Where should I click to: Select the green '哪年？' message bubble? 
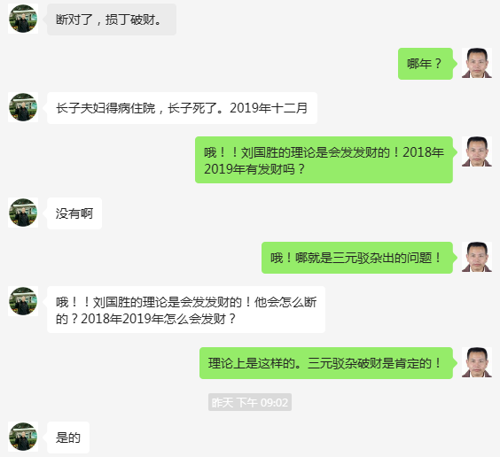pyautogui.click(x=426, y=64)
